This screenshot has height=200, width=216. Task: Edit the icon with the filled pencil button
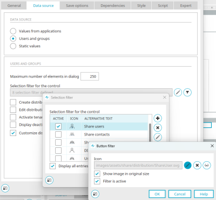pyautogui.click(x=188, y=165)
